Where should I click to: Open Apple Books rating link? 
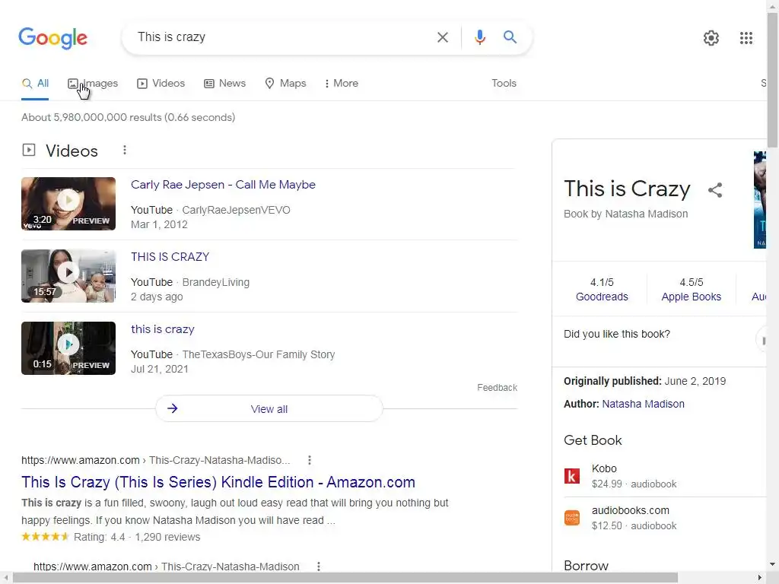(691, 297)
